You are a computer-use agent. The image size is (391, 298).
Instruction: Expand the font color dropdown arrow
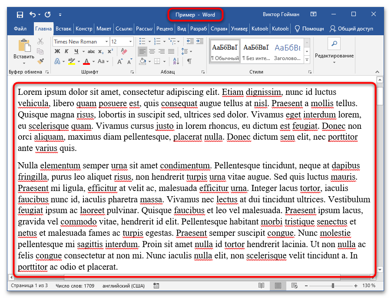pyautogui.click(x=93, y=61)
